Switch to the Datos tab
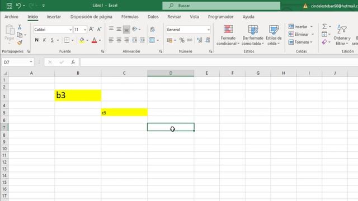Viewport: 358px width, 201px height. (153, 17)
